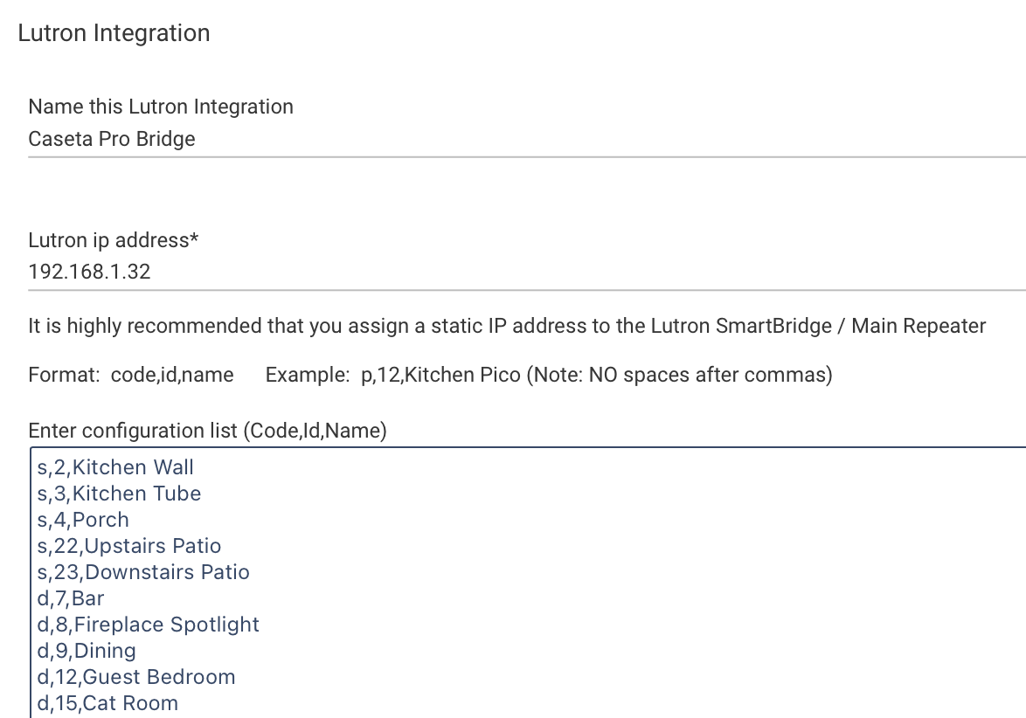Click the 'p,12,Kitchen Pico' example text
Viewport: 1026px width, 718px height.
[440, 375]
